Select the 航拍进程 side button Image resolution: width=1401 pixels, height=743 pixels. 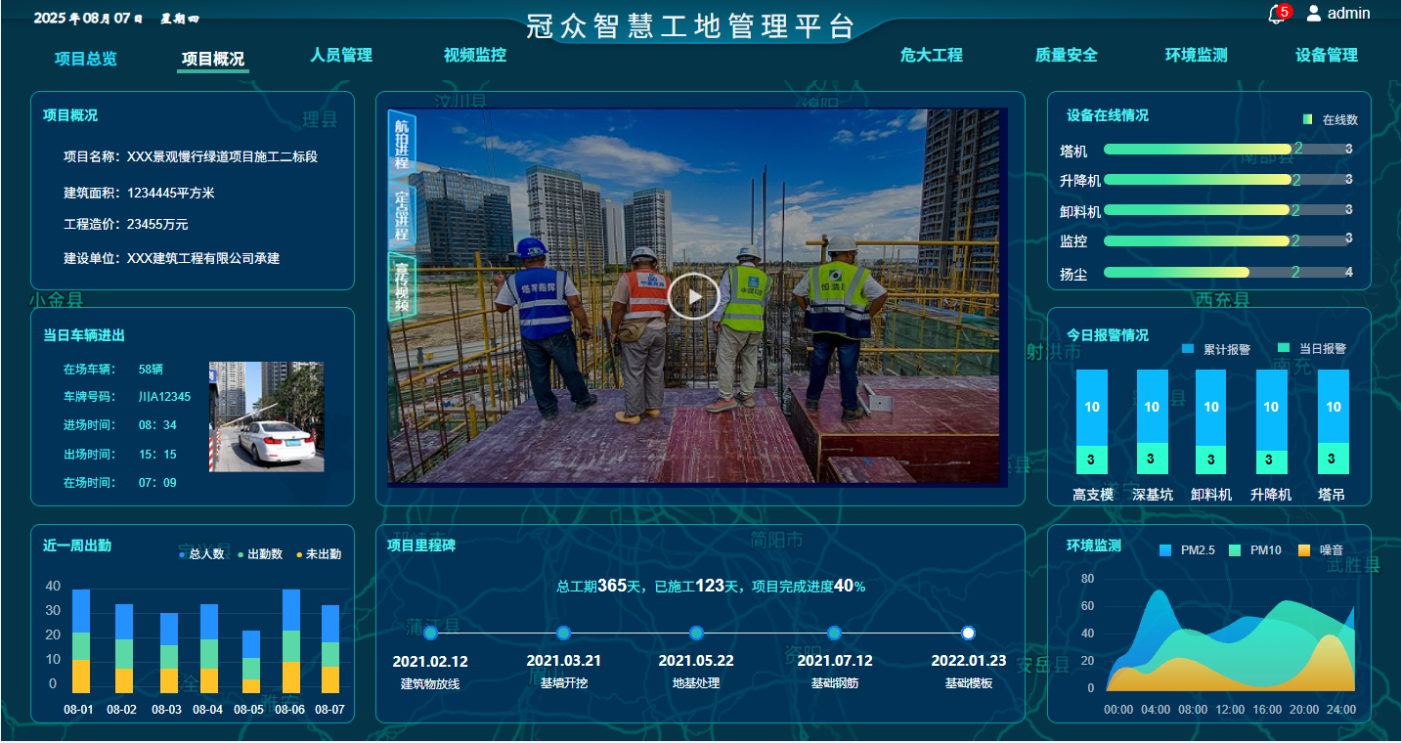(x=402, y=144)
